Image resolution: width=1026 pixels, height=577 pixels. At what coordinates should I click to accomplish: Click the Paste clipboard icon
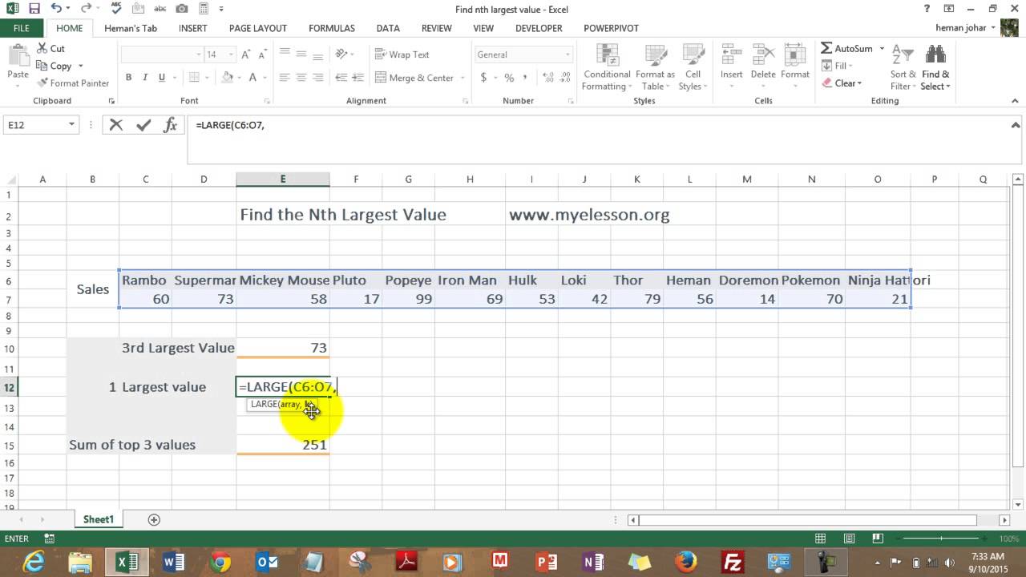coord(18,55)
